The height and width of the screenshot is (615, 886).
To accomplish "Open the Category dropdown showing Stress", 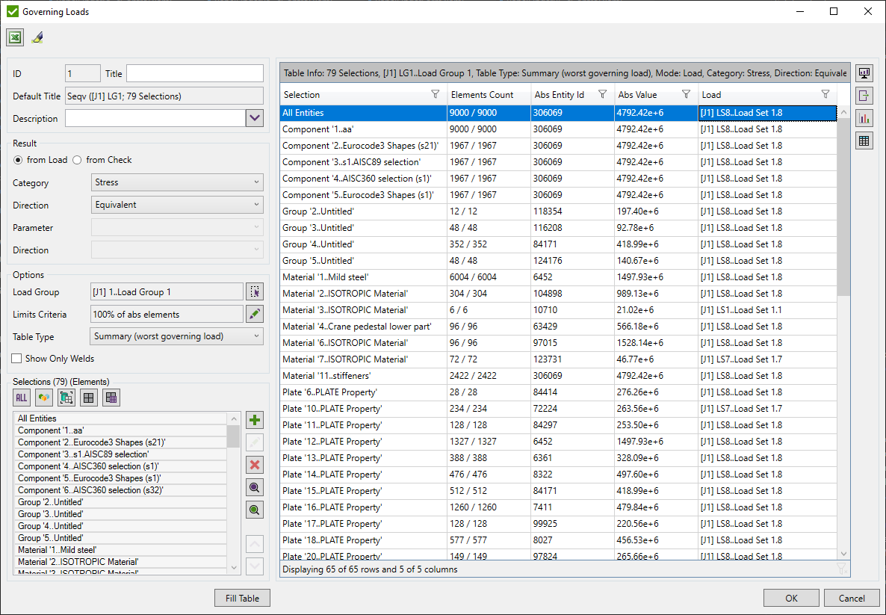I will pyautogui.click(x=176, y=182).
